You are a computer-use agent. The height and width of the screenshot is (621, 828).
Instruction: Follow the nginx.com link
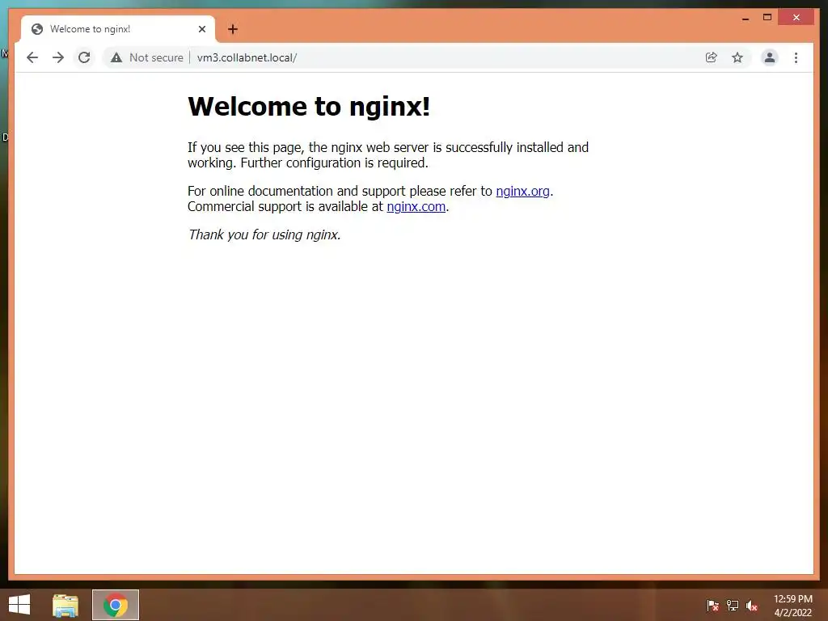point(416,206)
